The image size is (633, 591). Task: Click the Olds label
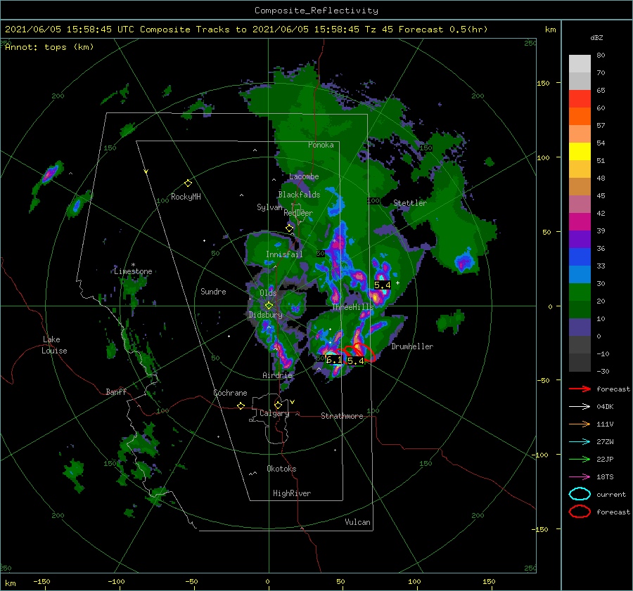[268, 293]
